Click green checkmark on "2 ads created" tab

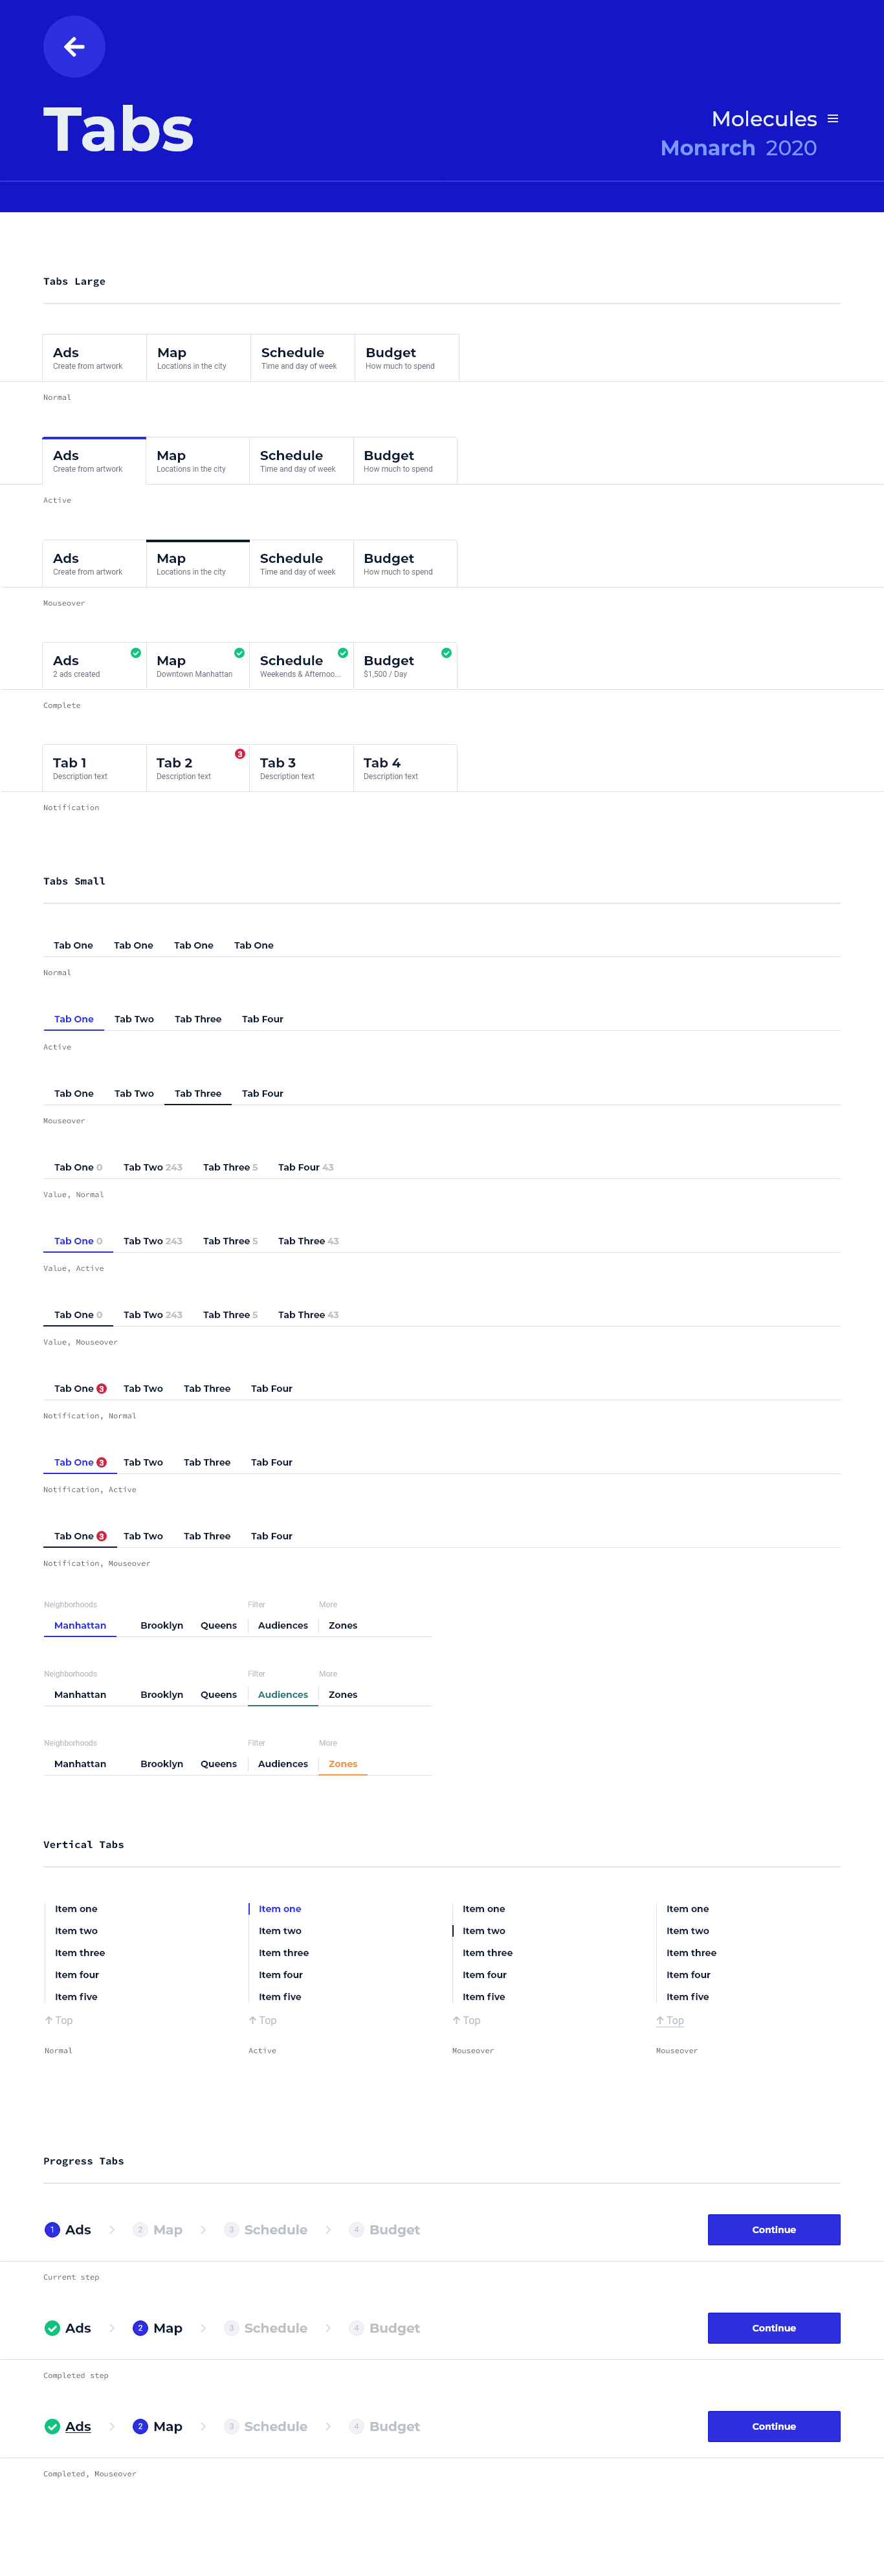point(136,653)
